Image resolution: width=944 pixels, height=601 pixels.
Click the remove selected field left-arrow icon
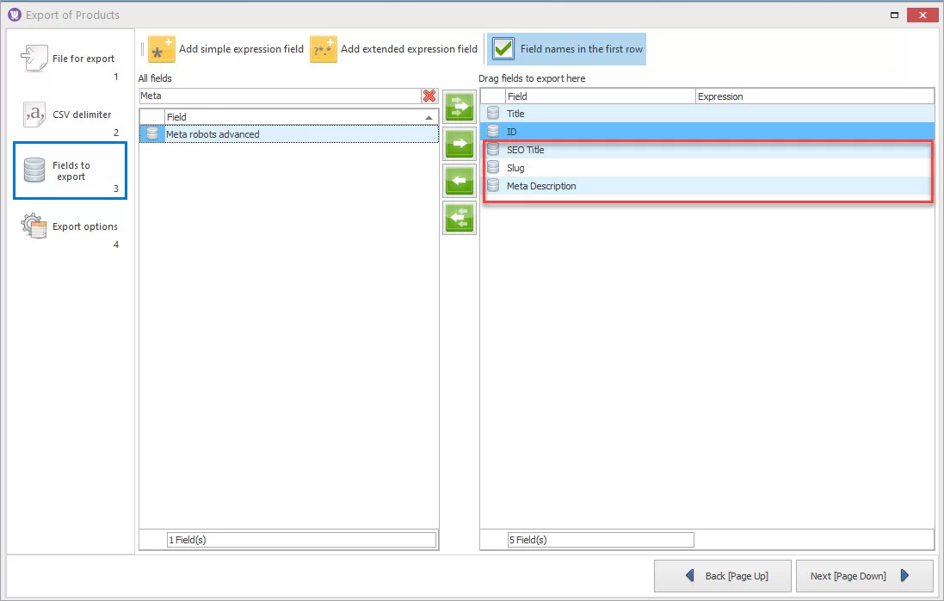tap(459, 181)
